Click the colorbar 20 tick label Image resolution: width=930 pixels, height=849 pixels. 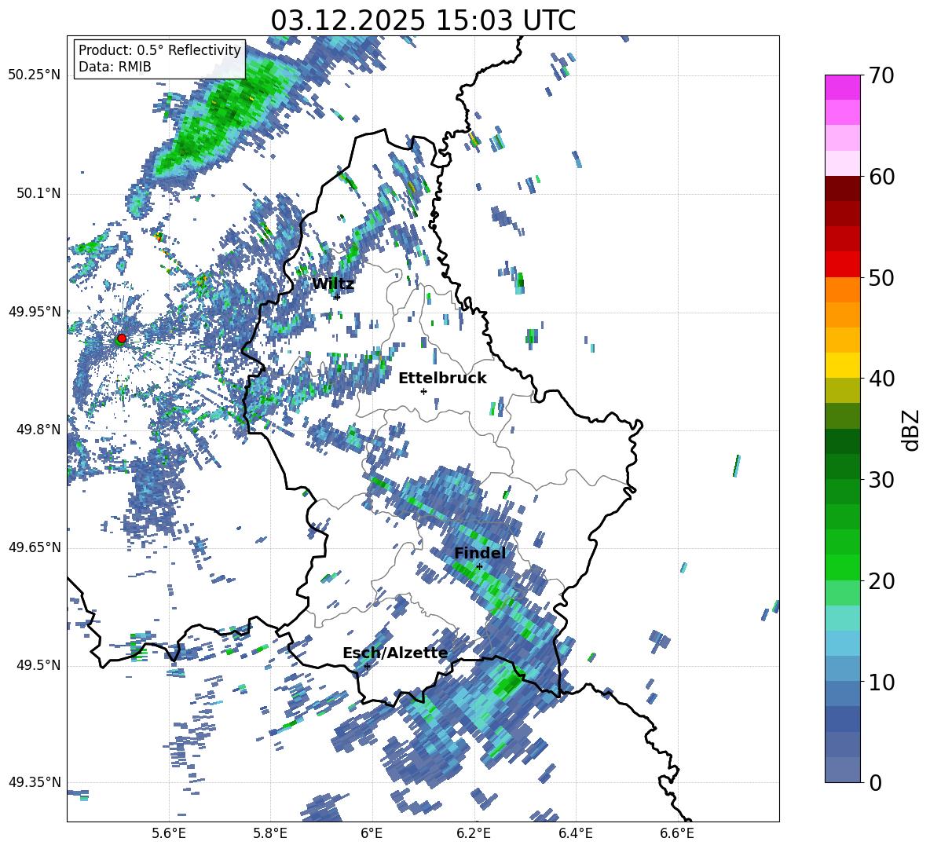[x=881, y=580]
